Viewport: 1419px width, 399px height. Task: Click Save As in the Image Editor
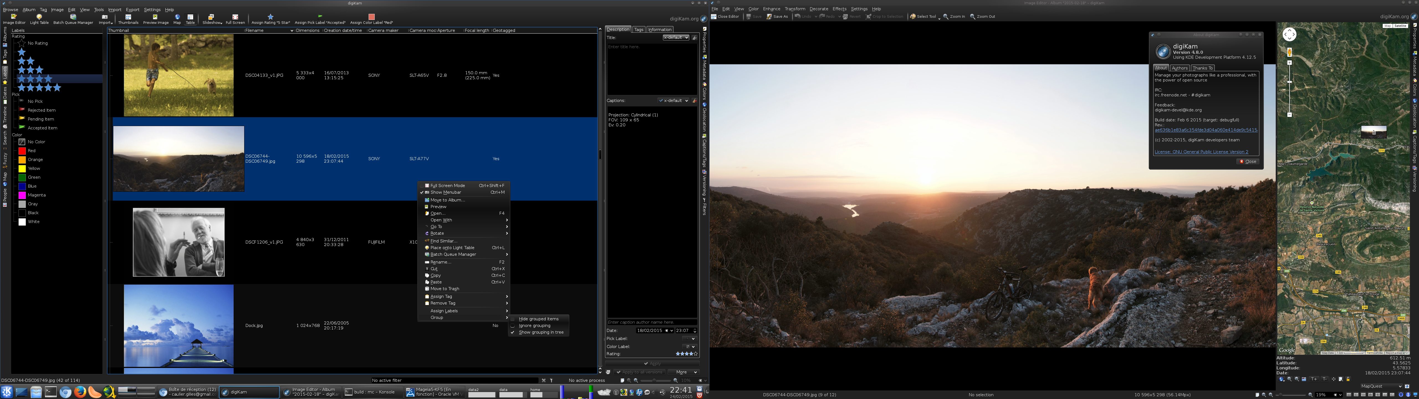click(x=777, y=17)
